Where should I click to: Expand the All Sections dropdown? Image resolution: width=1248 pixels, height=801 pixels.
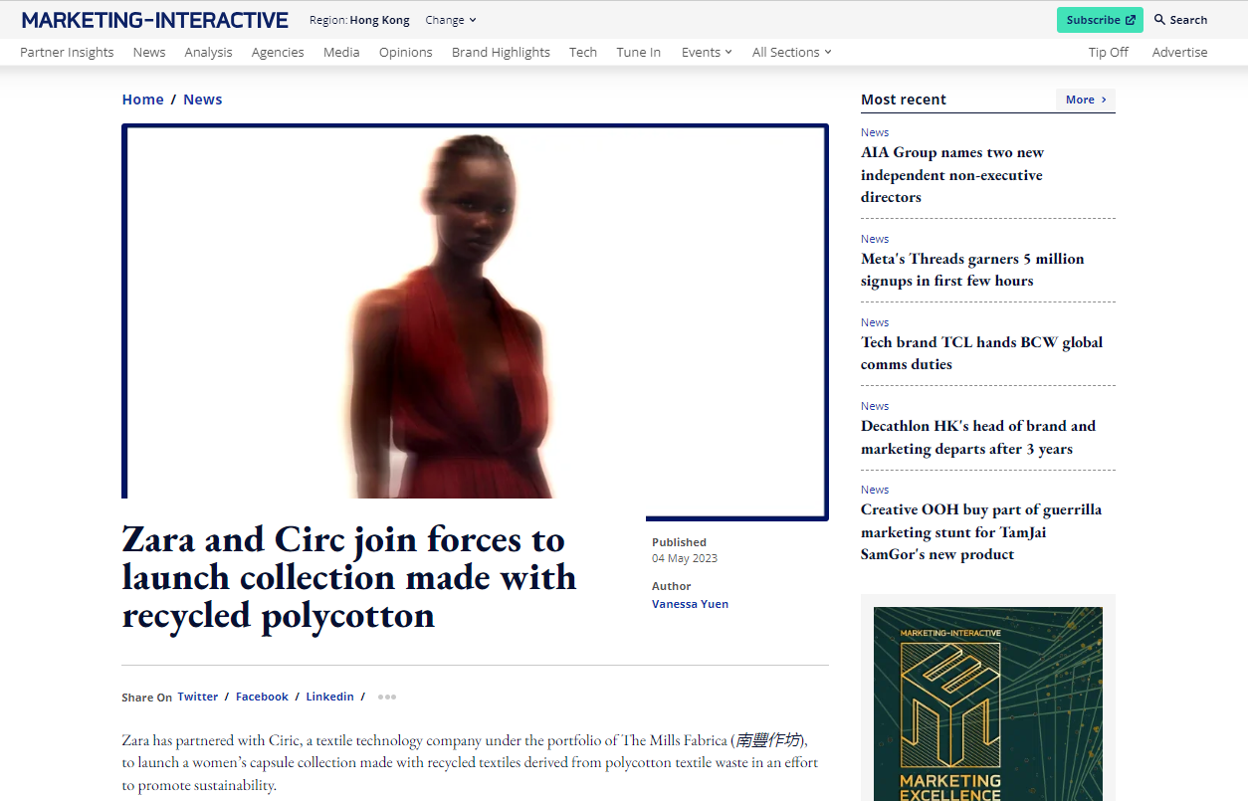[x=790, y=52]
